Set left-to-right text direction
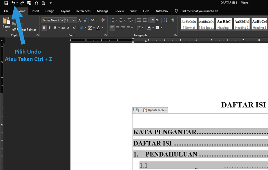Screen dimensions: 268x170 click(x=152, y=20)
